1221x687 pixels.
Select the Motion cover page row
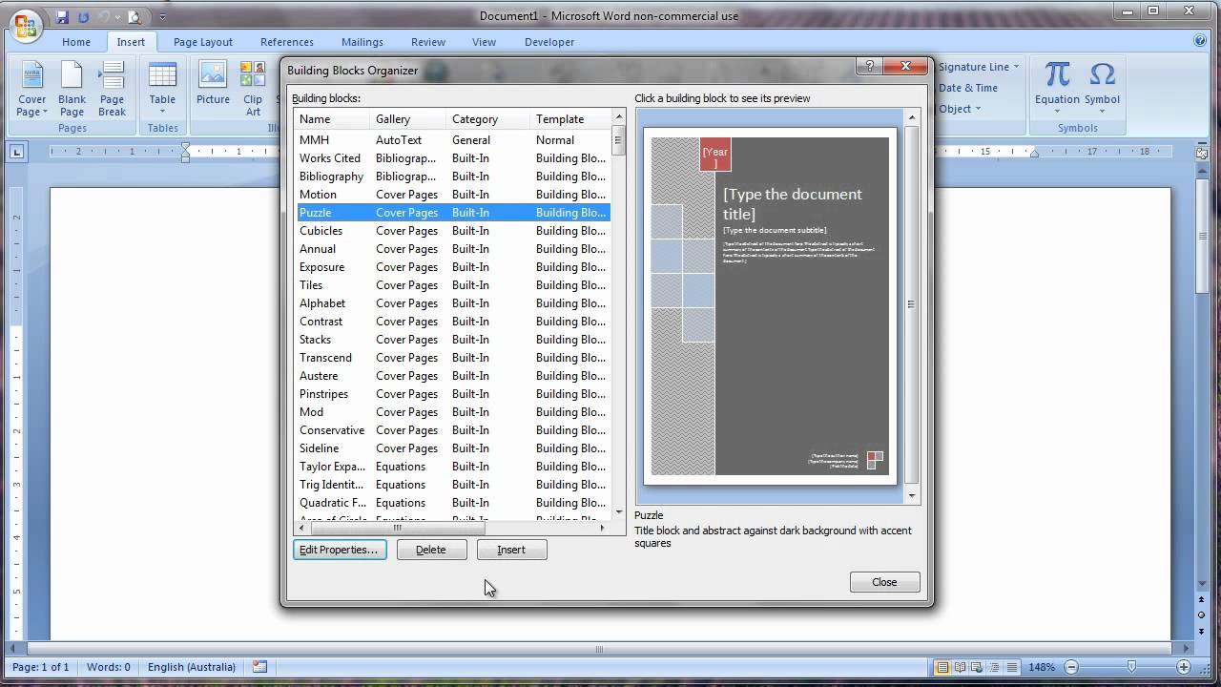click(x=452, y=195)
